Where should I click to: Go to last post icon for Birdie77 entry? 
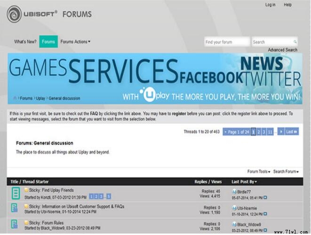tap(265, 198)
